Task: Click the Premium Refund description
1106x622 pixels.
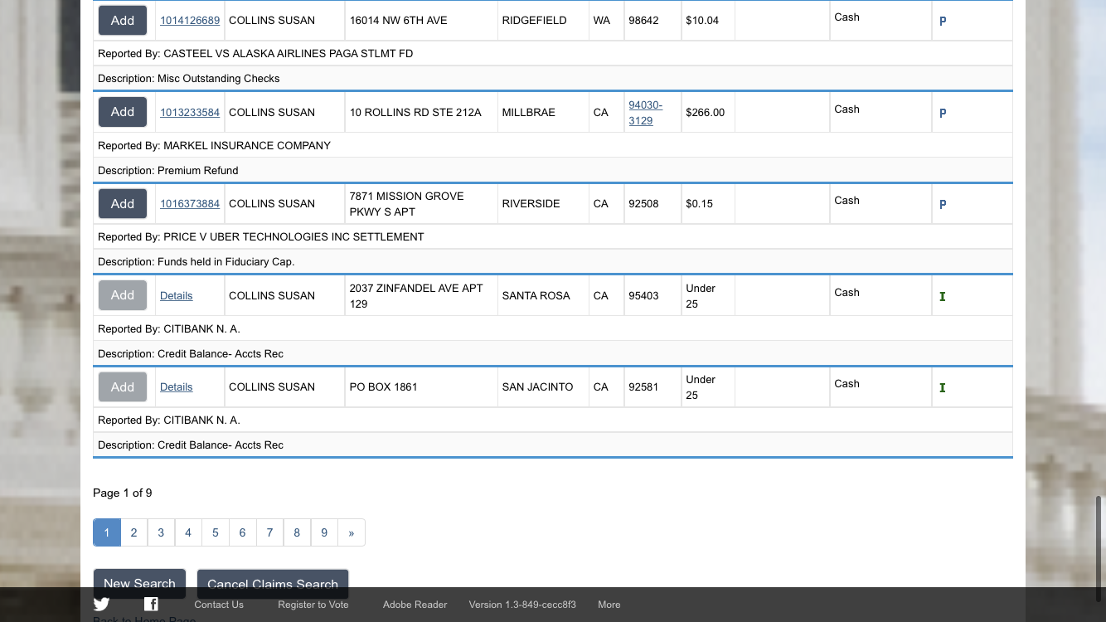Action: (167, 170)
